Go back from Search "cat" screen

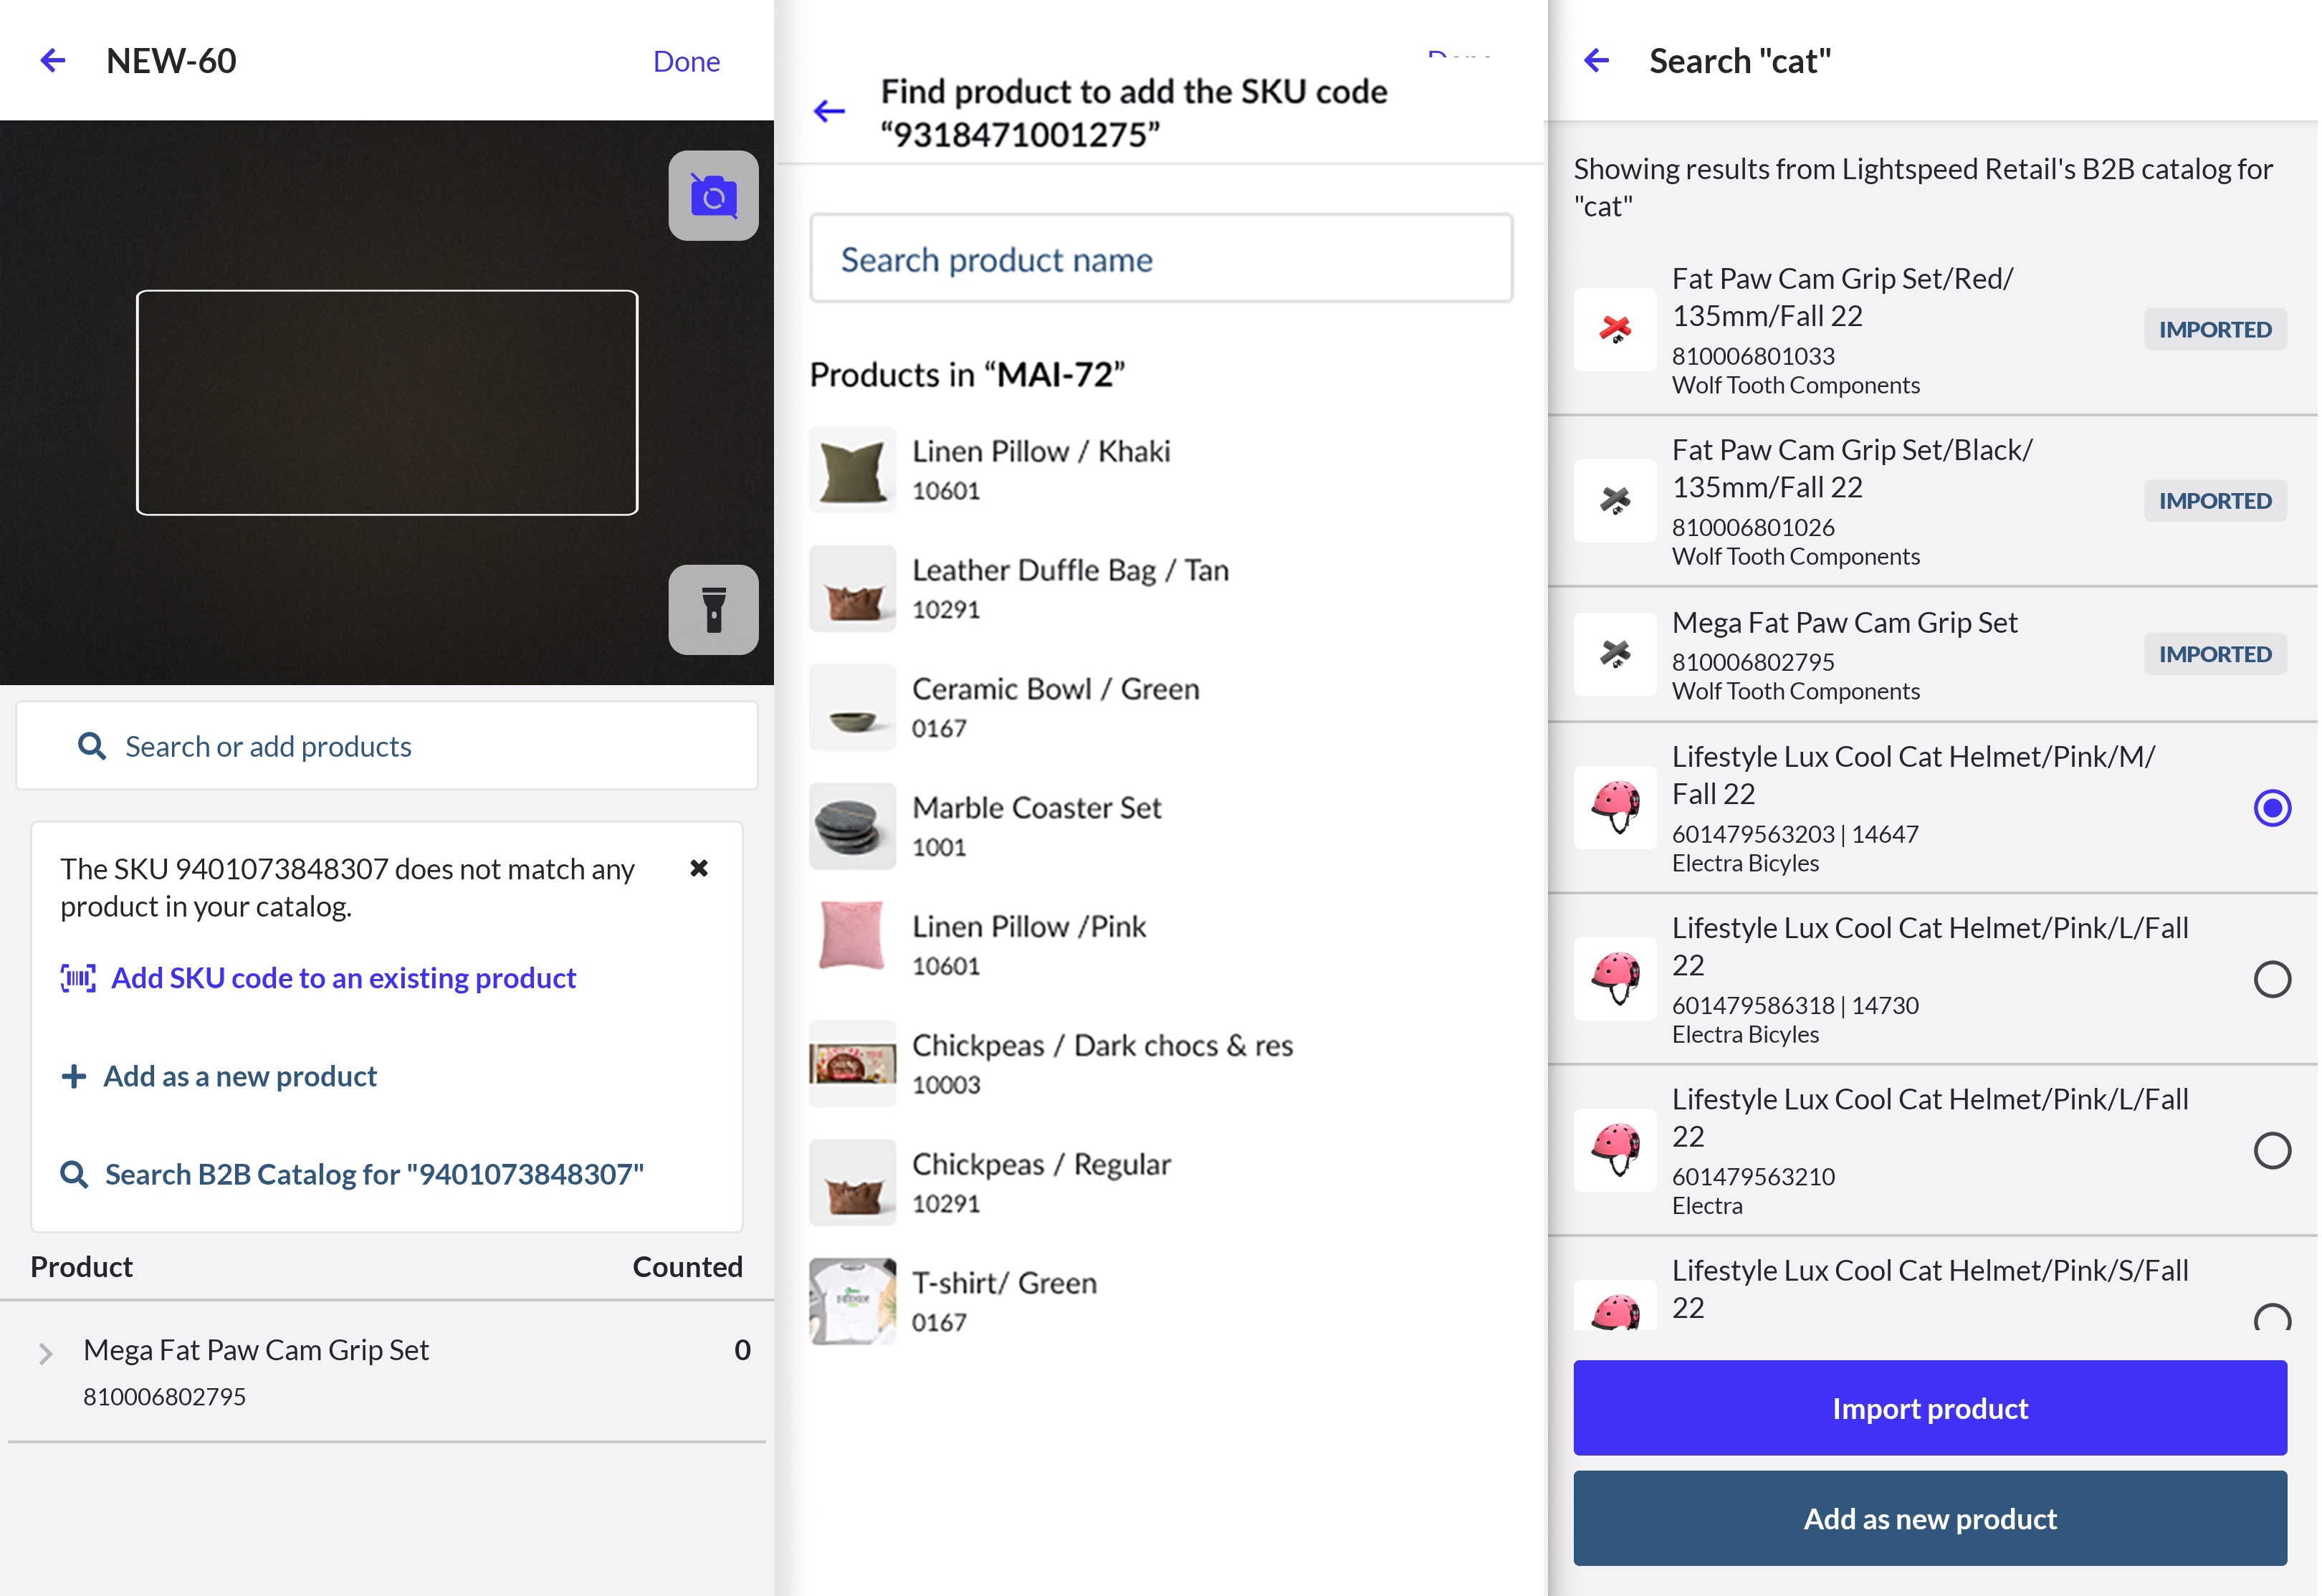[1596, 61]
